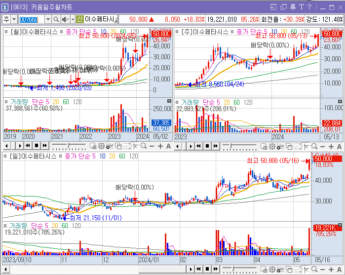Play forward in the monthly chart toolbar
Image resolution: width=345 pixels, height=275 pixels.
pos(20,146)
